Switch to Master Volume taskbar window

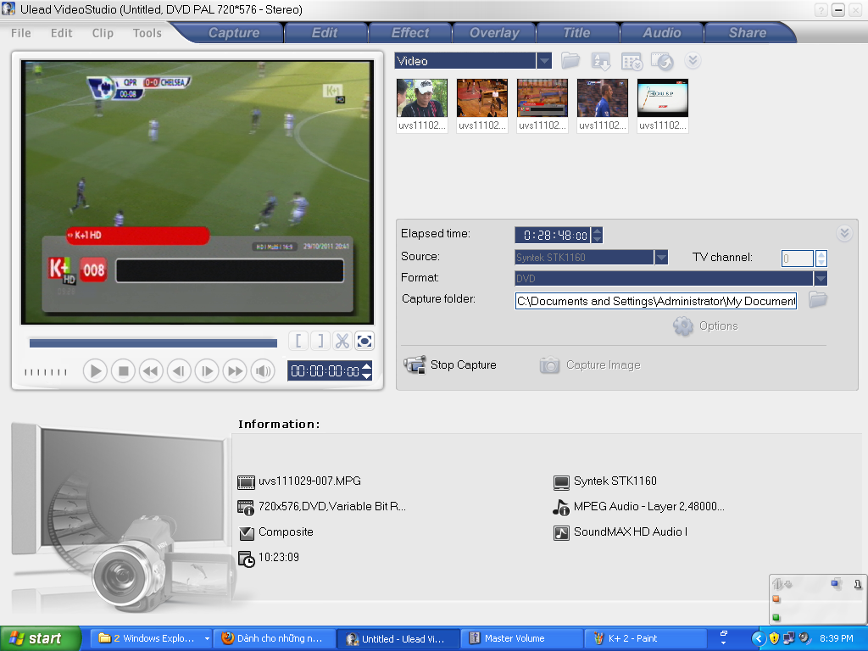[521, 638]
